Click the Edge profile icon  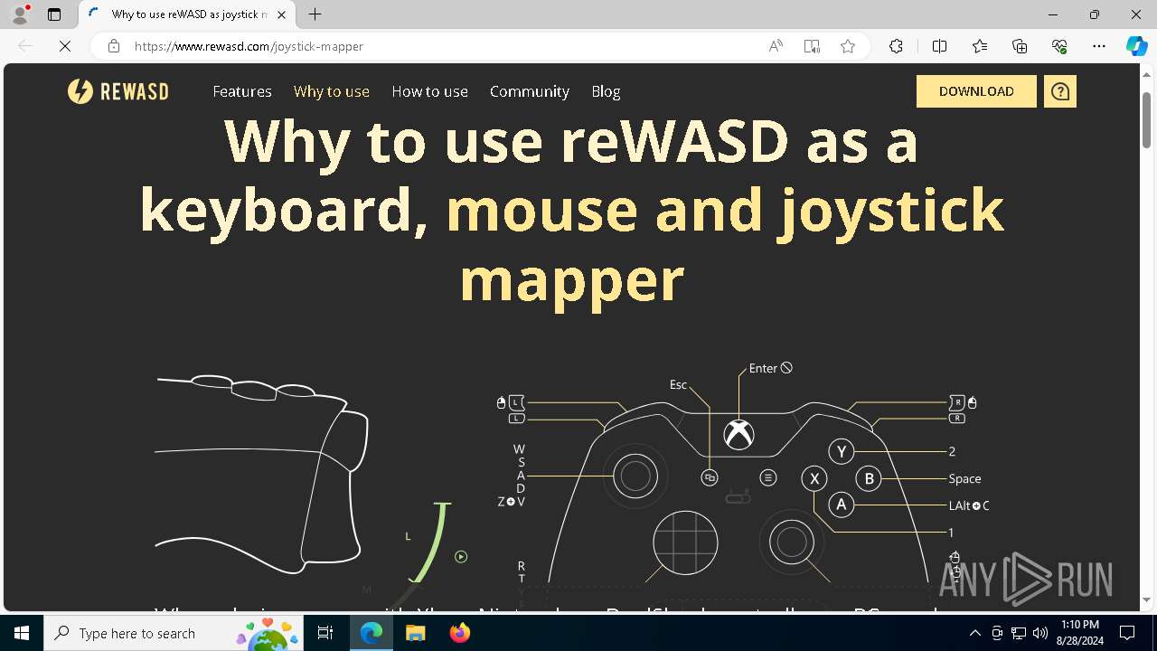20,14
